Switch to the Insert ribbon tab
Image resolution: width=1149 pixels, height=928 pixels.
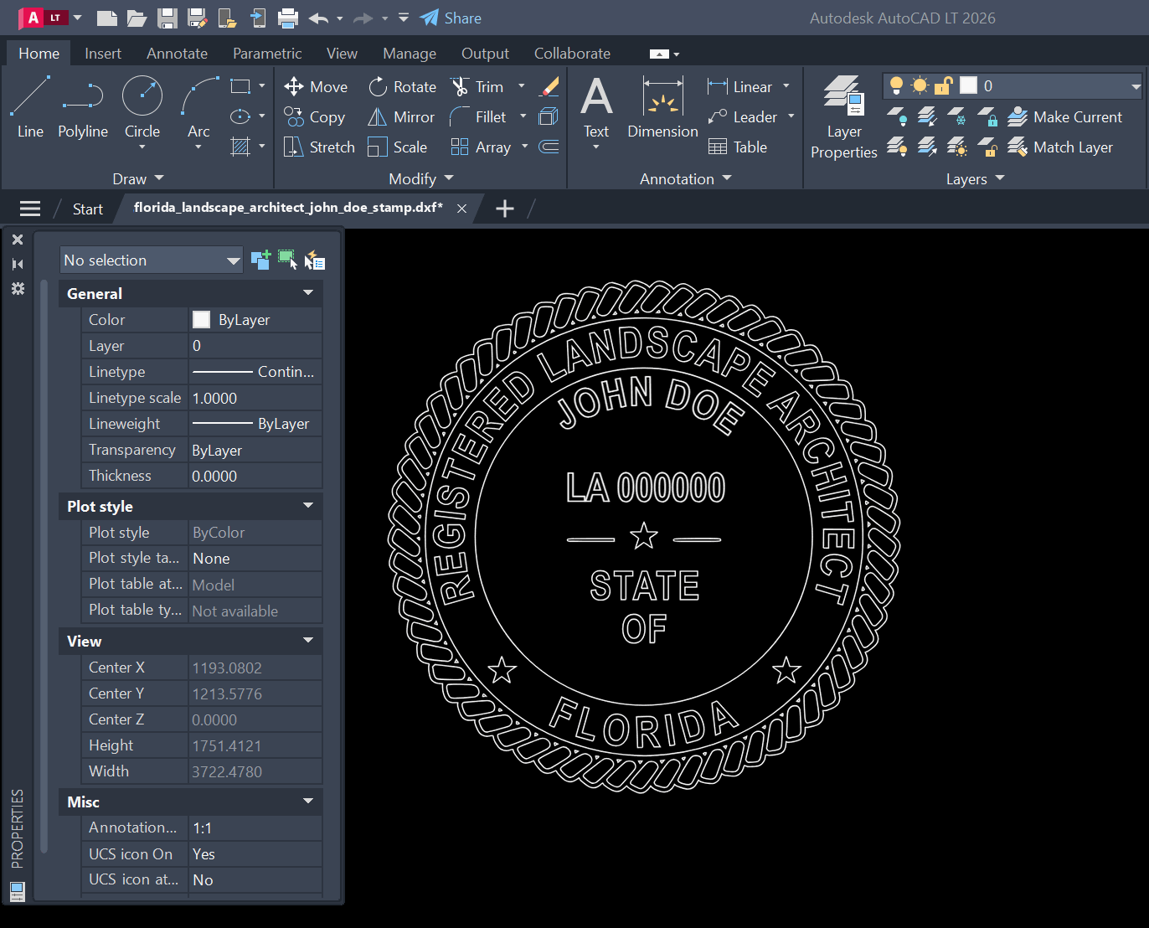click(x=103, y=54)
